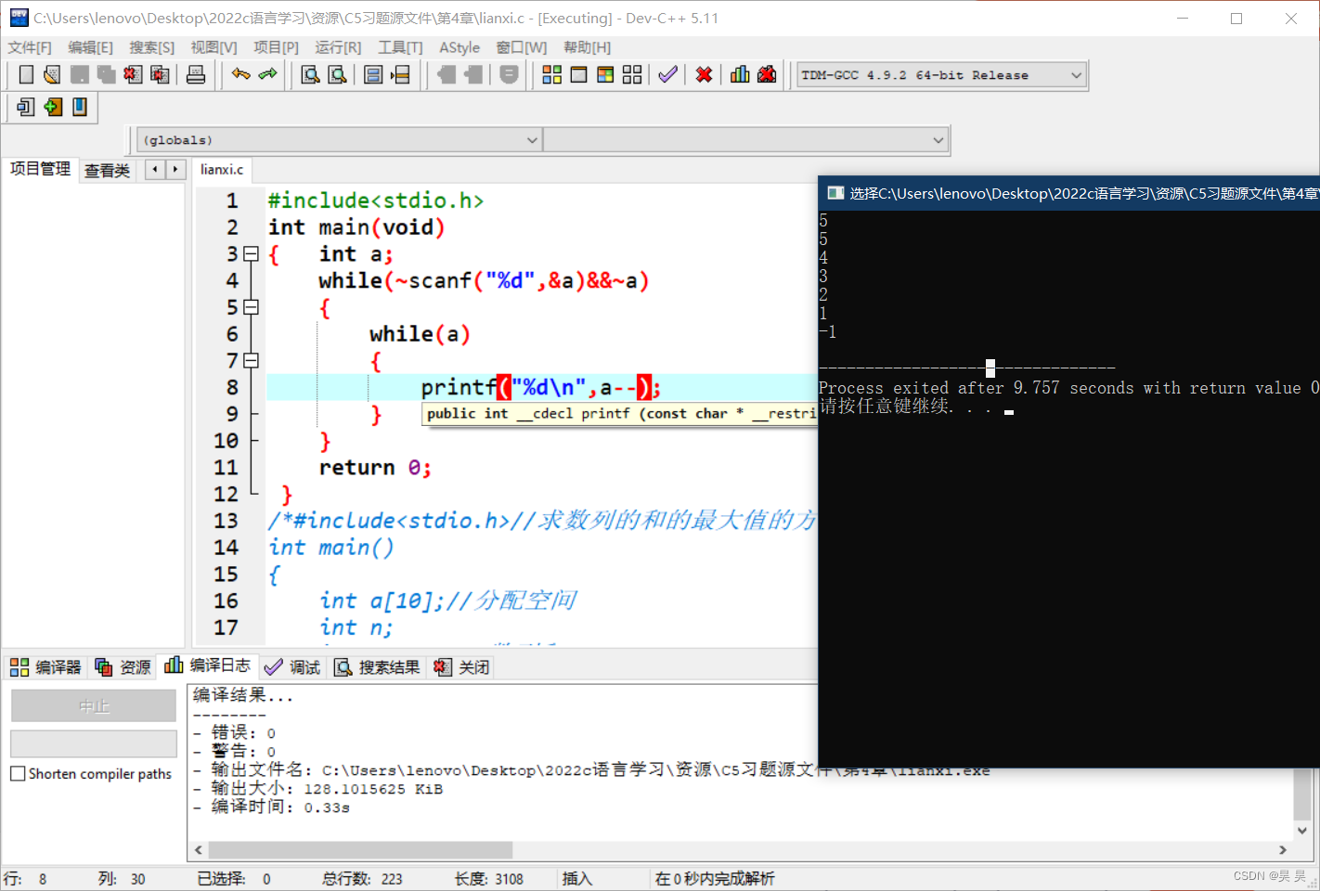Open a file with the Open File icon

pos(52,74)
